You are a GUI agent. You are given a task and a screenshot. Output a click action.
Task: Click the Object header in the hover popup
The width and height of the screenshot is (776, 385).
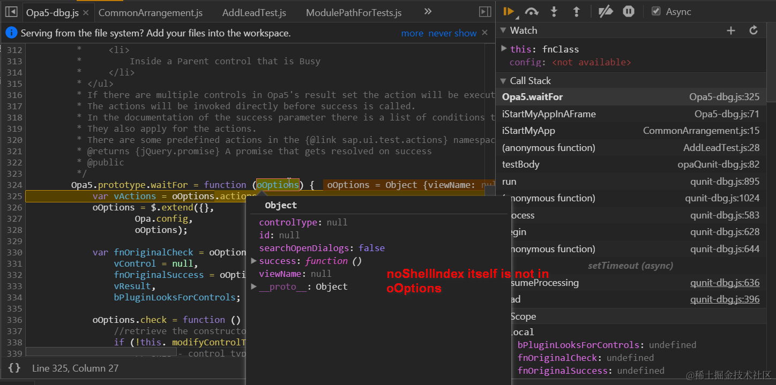281,205
